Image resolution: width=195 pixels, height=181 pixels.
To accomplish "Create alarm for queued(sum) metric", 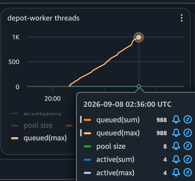I will pos(176,119).
